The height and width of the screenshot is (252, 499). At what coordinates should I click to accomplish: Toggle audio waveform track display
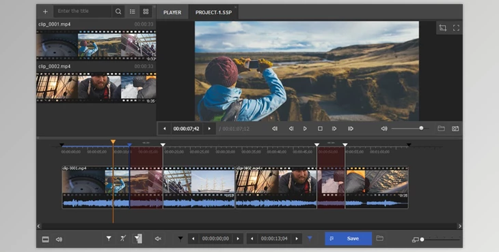59,239
